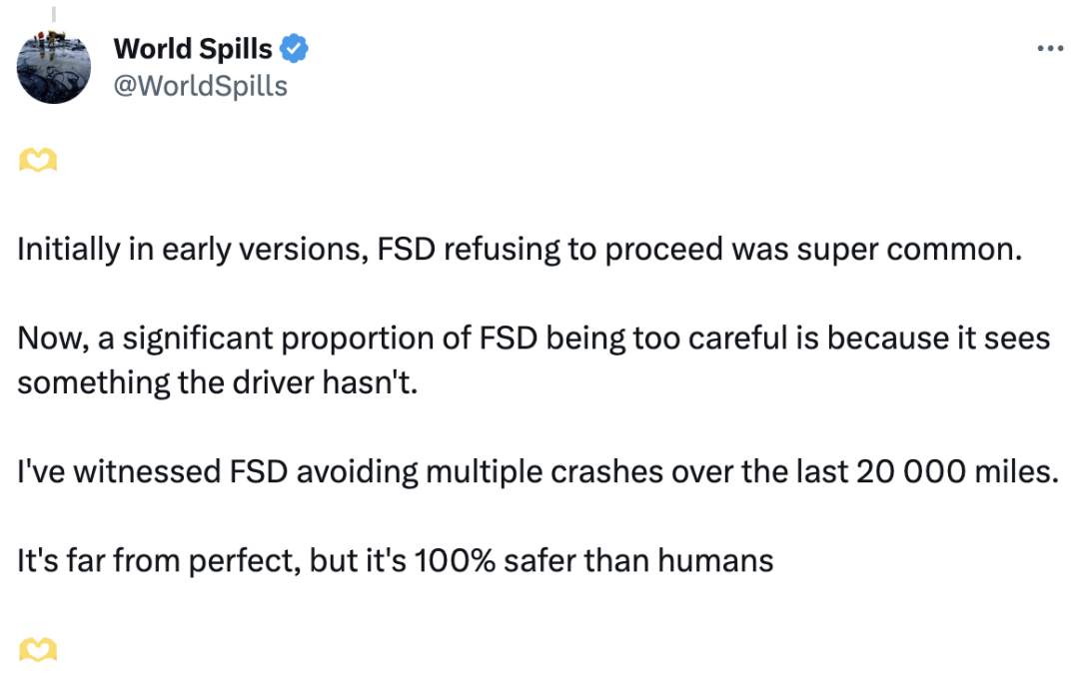Open the World Spills display name link
Viewport: 1079px width, 681px height.
coord(193,49)
